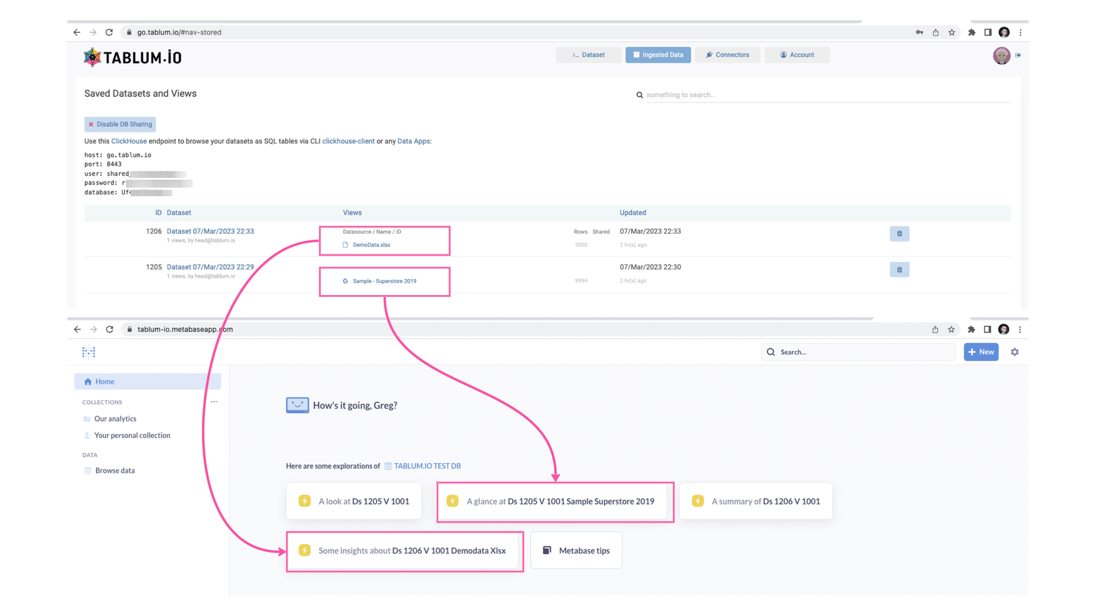Open A glance at Sample Superstore 2019
The height and width of the screenshot is (616, 1095).
click(553, 501)
